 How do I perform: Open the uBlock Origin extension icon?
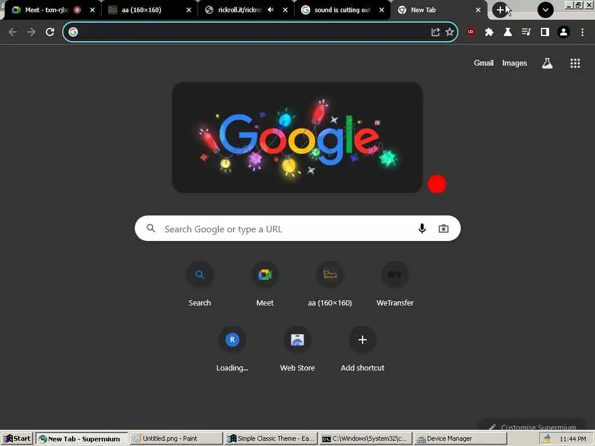tap(471, 33)
